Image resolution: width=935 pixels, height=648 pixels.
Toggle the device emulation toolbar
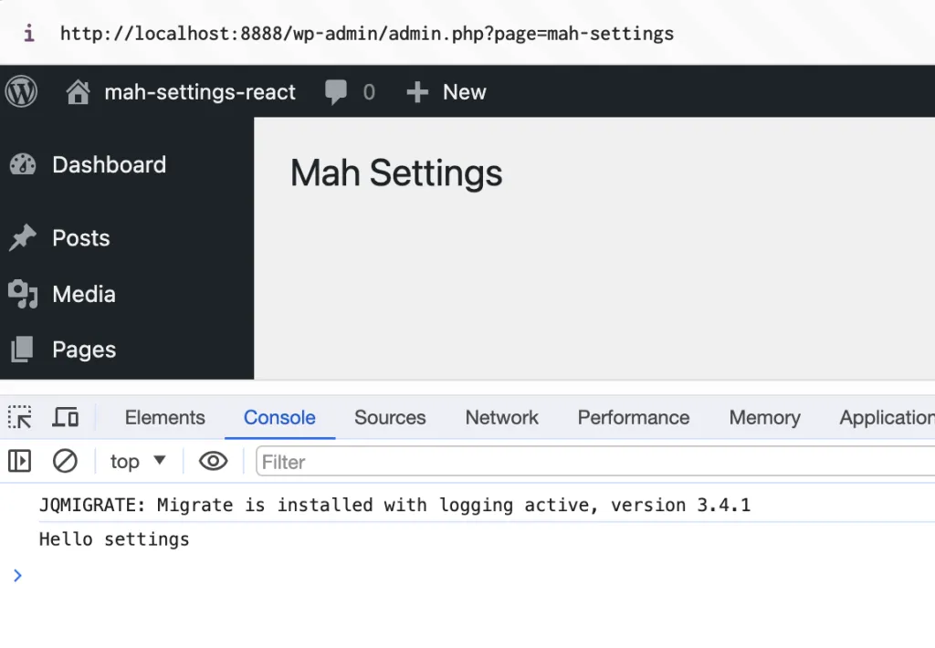pos(65,417)
